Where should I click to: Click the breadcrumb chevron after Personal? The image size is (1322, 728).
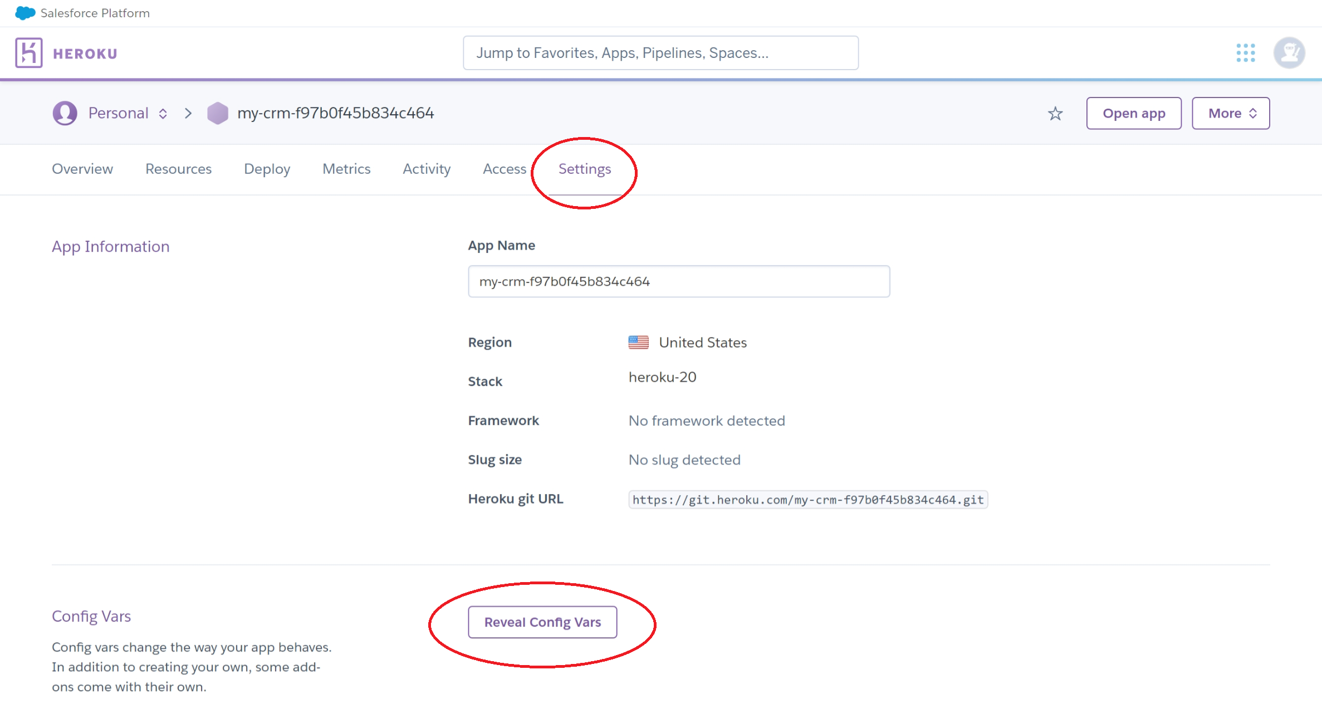point(188,114)
